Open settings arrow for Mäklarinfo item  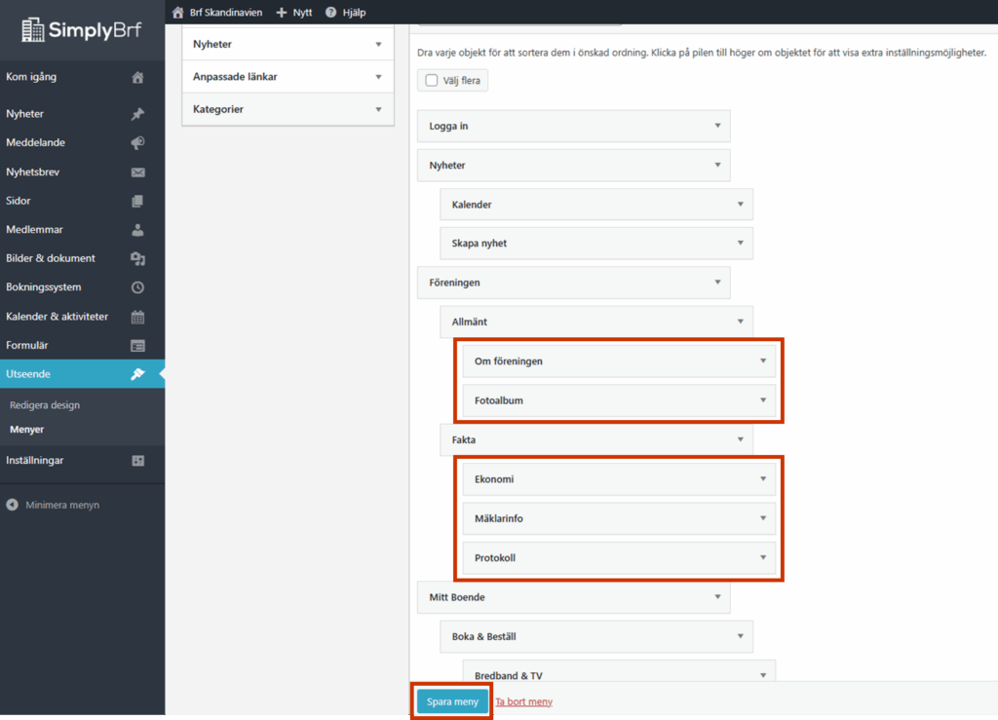[762, 518]
